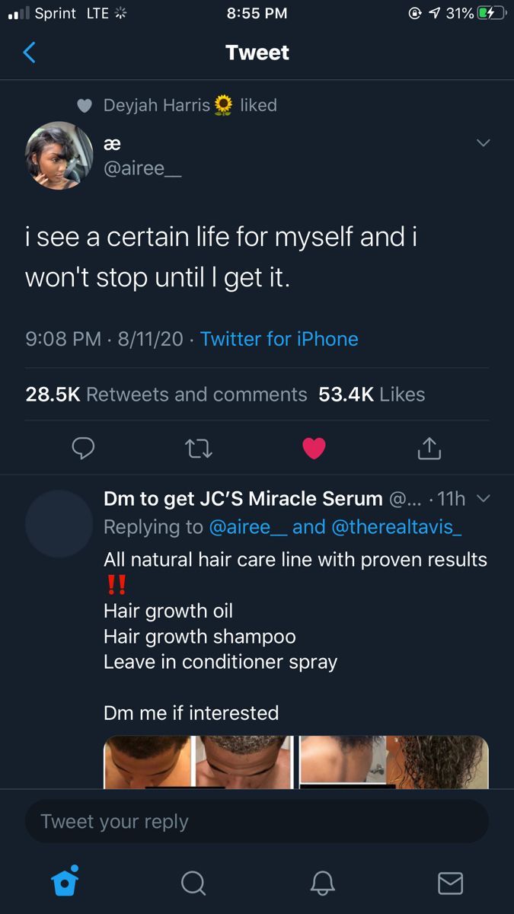Open the Notifications bell tab

coord(323,883)
